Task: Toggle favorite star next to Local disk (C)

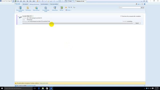Action: 33,16
